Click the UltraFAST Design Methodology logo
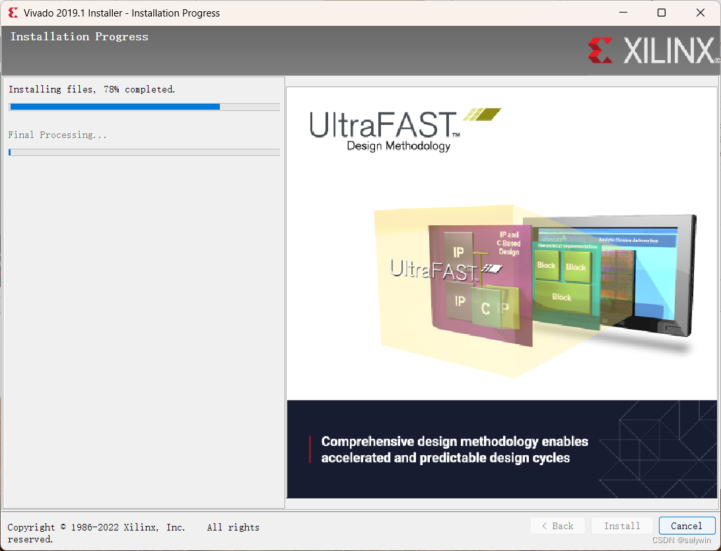Screen dimensions: 721x551 [405, 130]
